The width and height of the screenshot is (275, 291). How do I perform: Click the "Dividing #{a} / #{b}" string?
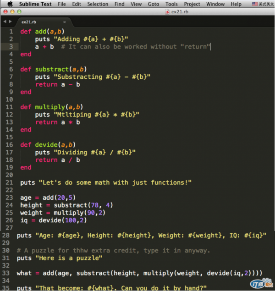pyautogui.click(x=94, y=152)
